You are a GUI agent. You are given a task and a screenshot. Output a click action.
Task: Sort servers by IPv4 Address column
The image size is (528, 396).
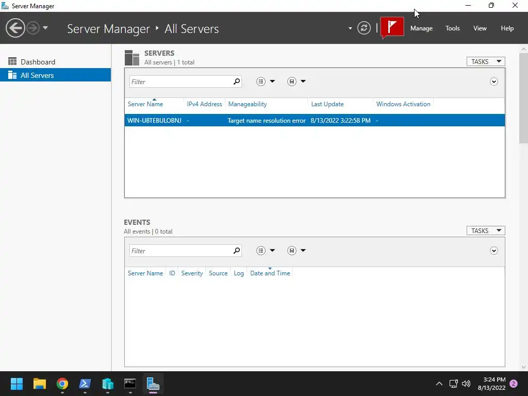204,104
